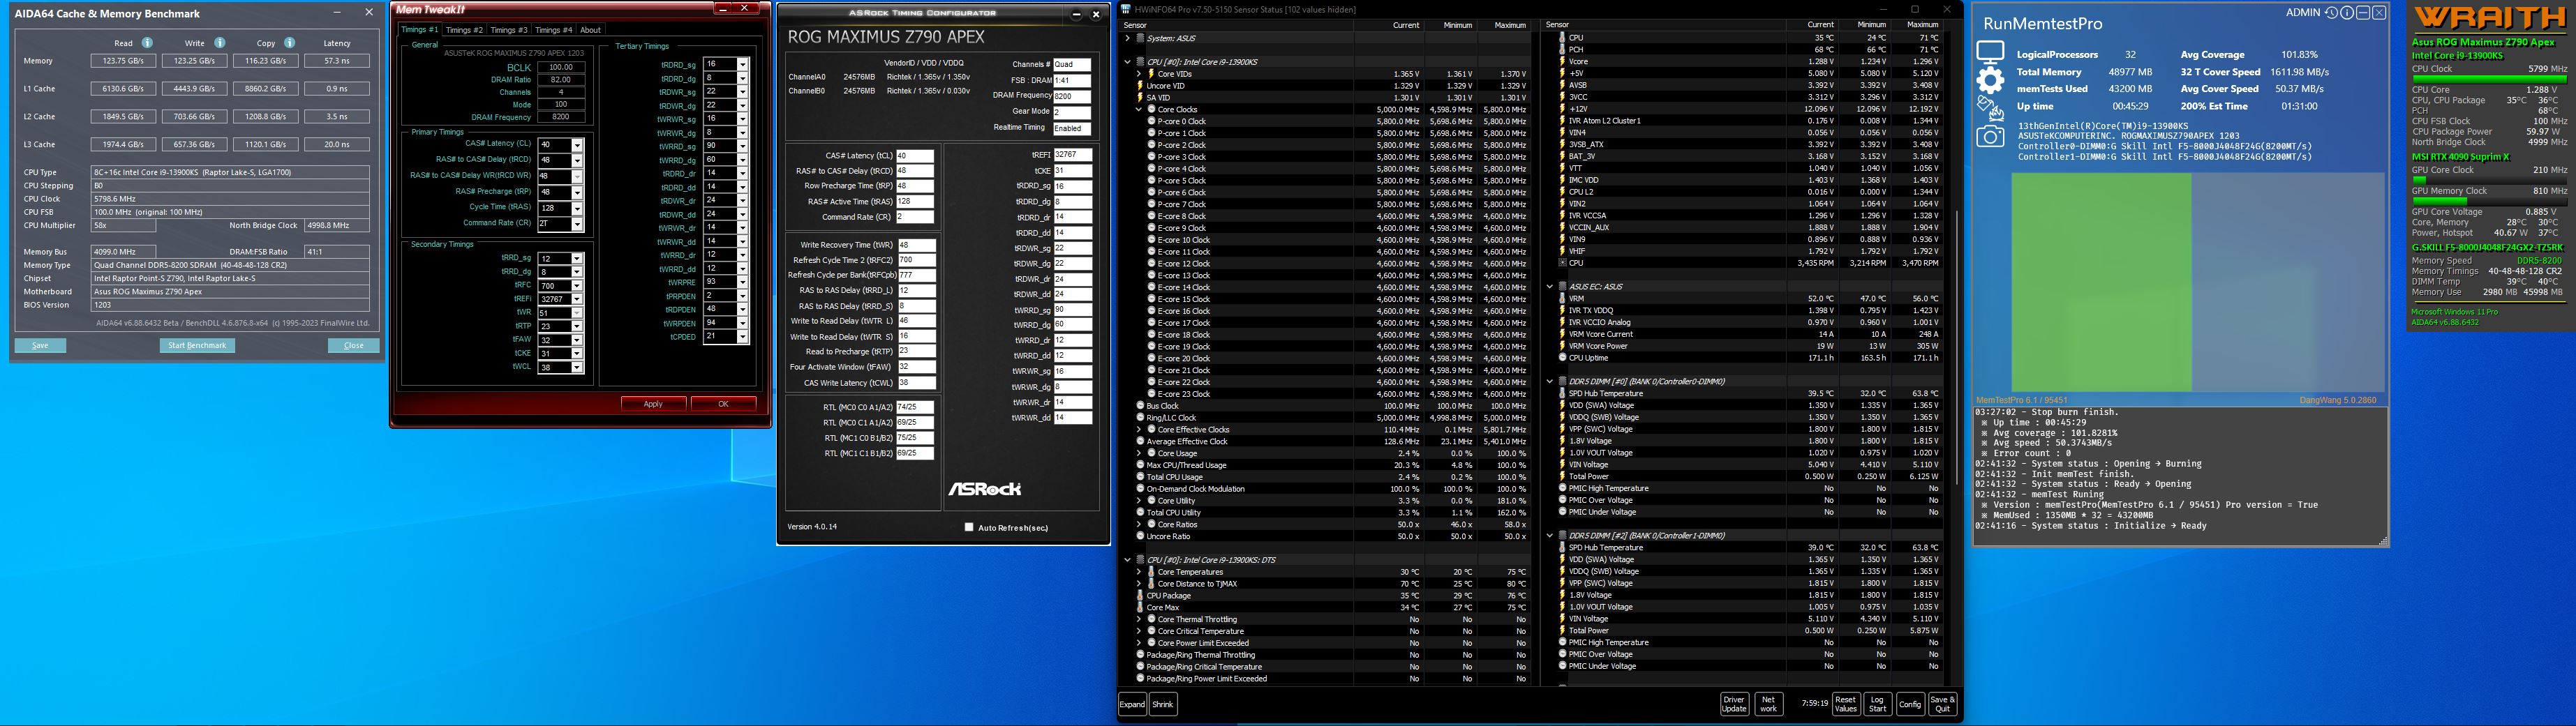Viewport: 2576px width, 726px height.
Task: Click Log Start button in HWiNFO
Action: point(1877,704)
